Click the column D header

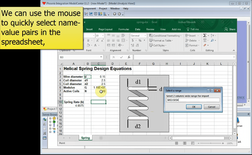pos(112,64)
